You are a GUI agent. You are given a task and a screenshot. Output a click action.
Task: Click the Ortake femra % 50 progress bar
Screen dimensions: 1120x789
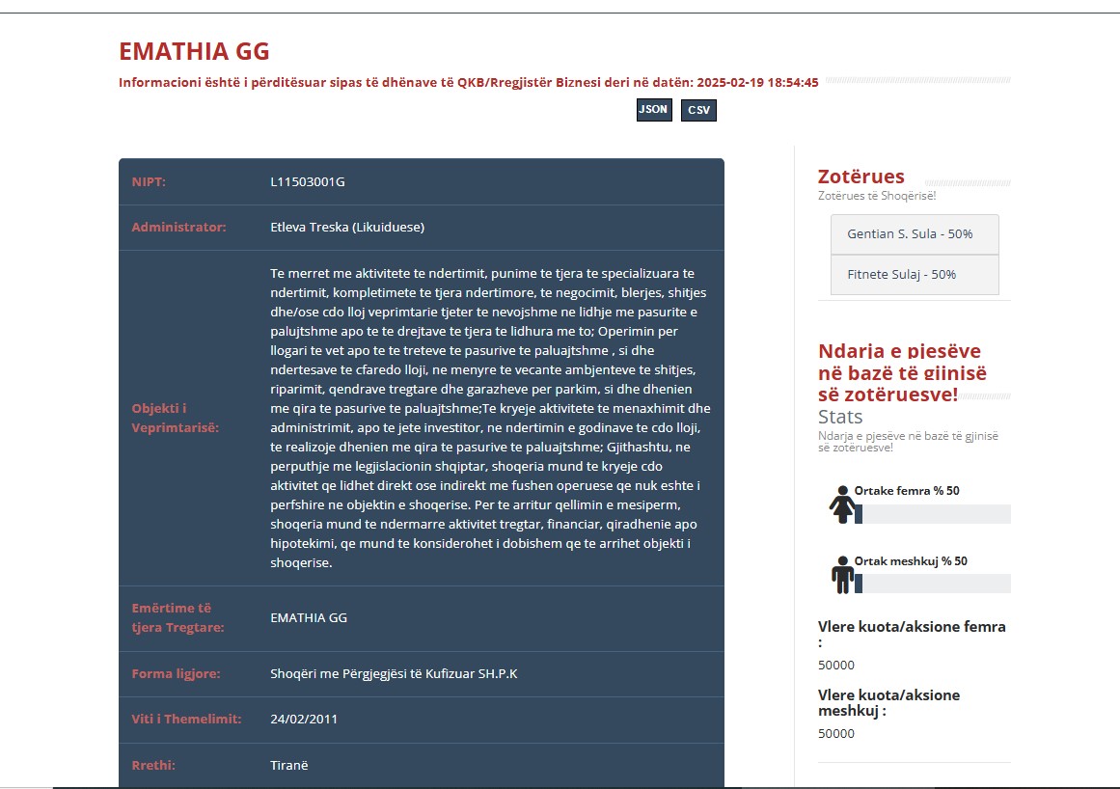pos(933,514)
